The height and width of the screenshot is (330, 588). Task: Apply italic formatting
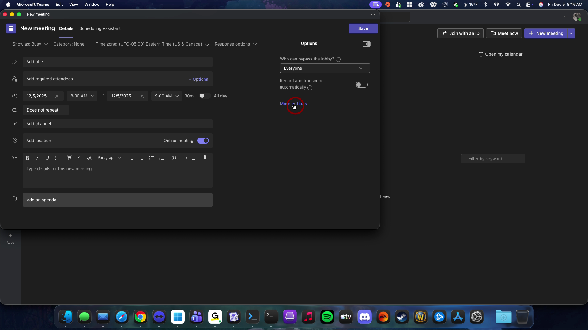(x=37, y=158)
